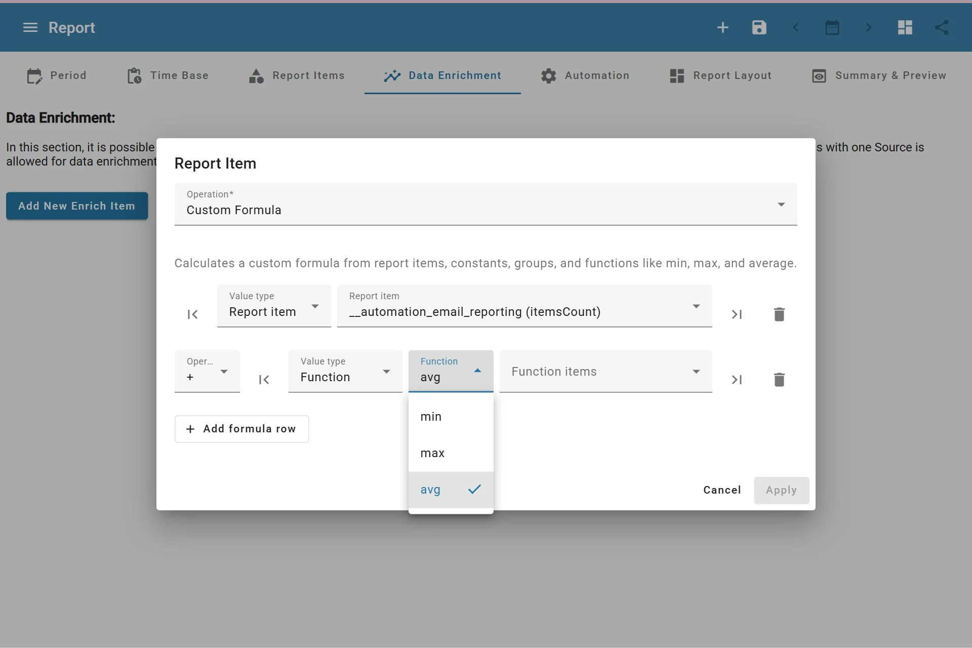
Task: Open Summary & Preview tab
Action: (x=879, y=75)
